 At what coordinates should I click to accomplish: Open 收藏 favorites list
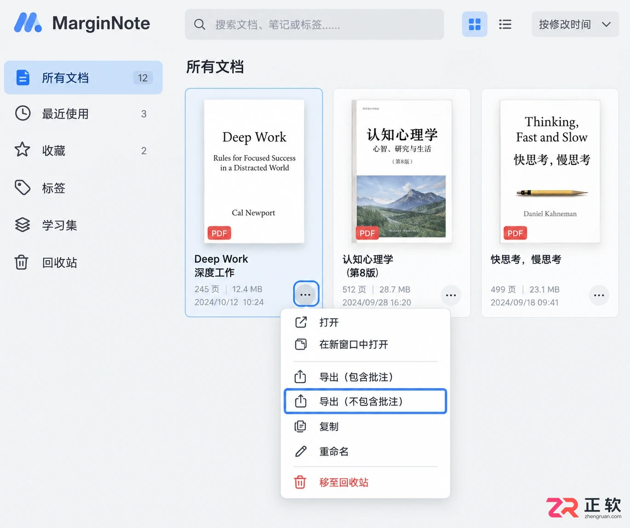click(x=83, y=150)
